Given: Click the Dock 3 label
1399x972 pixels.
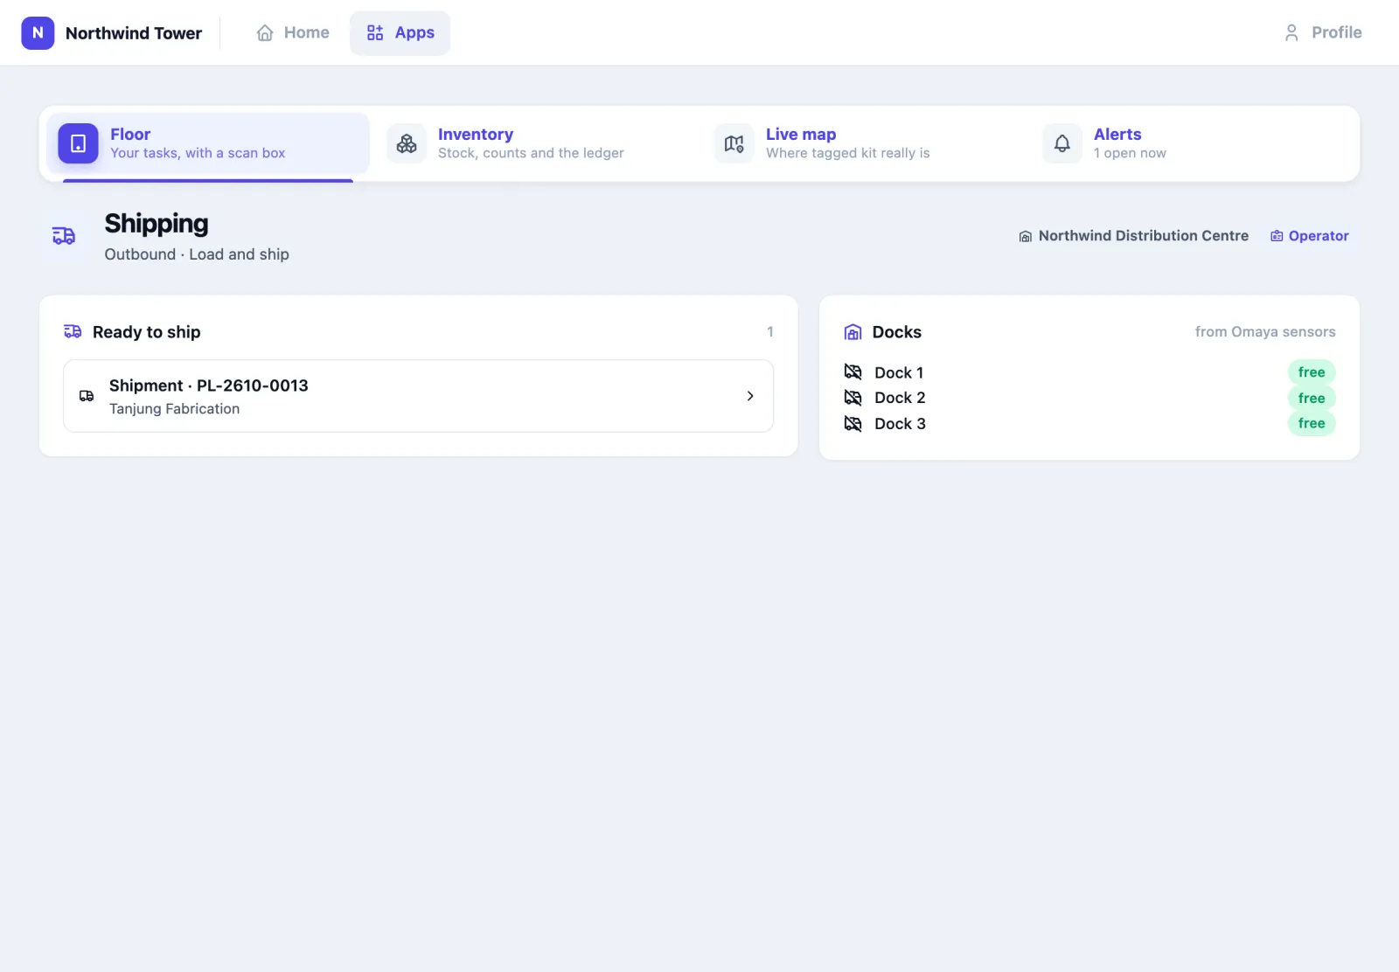Looking at the screenshot, I should 900,424.
